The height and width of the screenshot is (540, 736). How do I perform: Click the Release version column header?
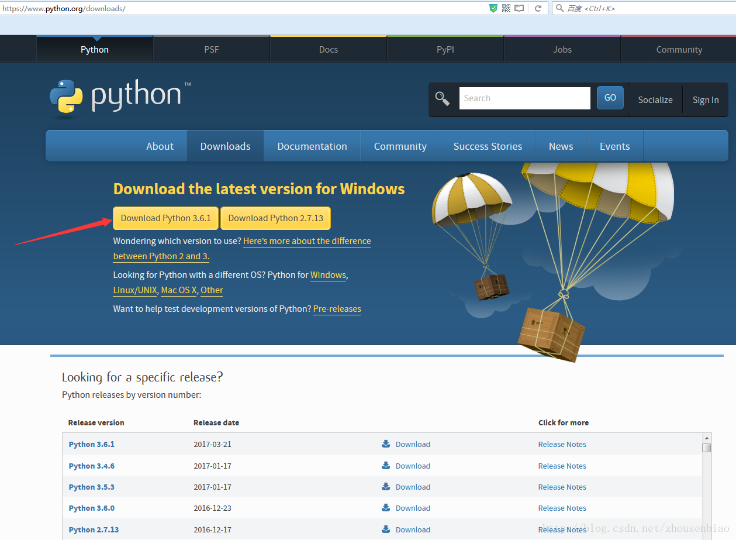pyautogui.click(x=96, y=422)
